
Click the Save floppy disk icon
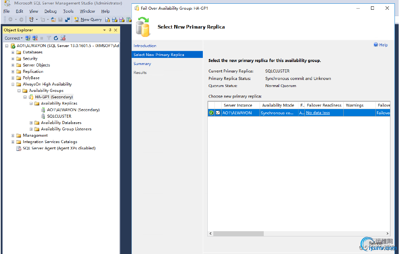point(61,19)
